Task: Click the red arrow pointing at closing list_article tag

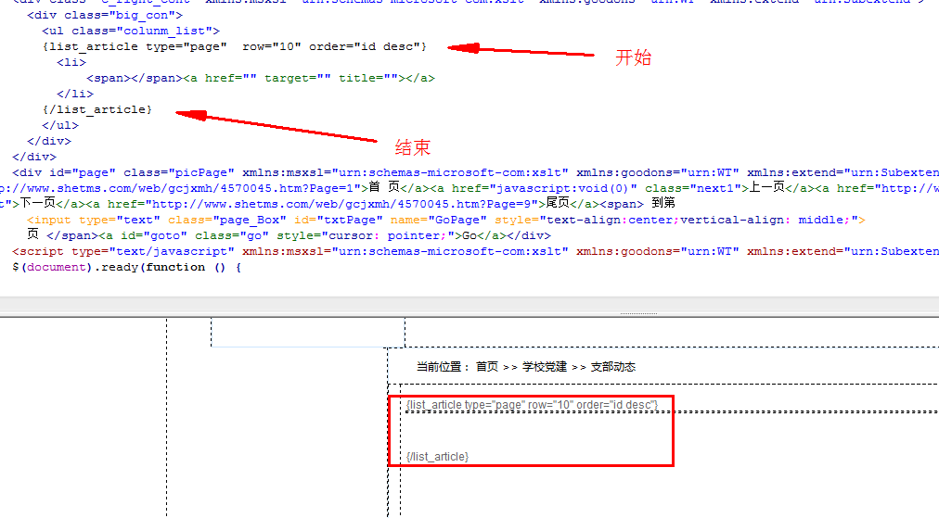Action: (278, 128)
